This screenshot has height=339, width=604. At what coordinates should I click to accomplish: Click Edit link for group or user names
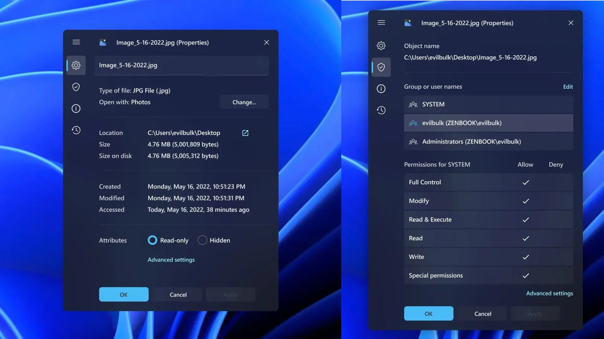pyautogui.click(x=568, y=86)
